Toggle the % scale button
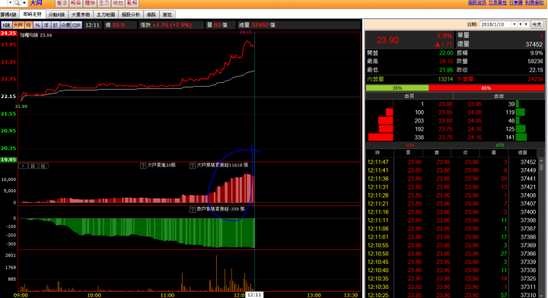Screen dimensions: 548x298 pos(37,25)
